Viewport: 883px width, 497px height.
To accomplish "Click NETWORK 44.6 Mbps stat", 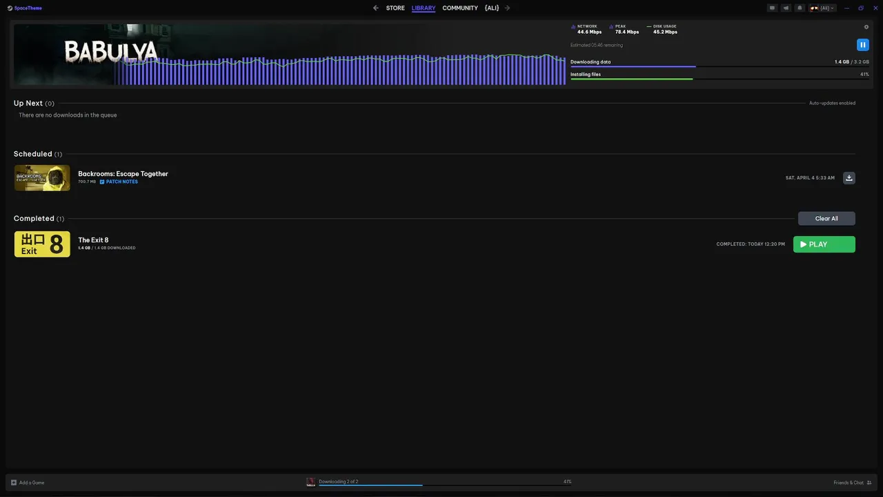I will 587,30.
